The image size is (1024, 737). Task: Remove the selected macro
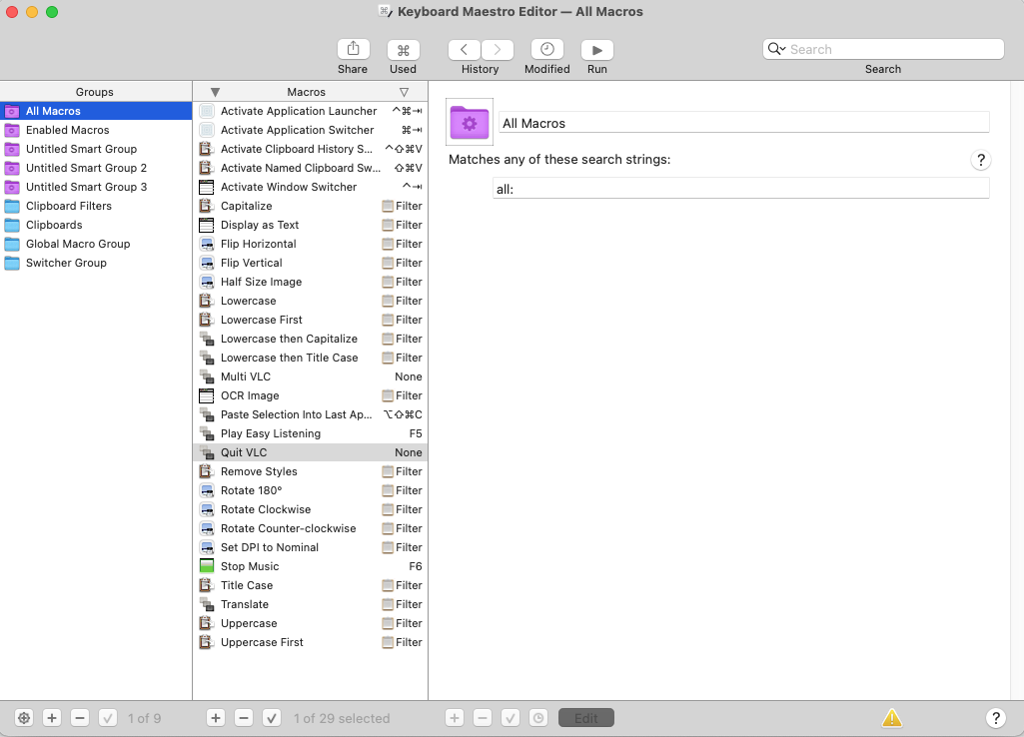point(244,717)
